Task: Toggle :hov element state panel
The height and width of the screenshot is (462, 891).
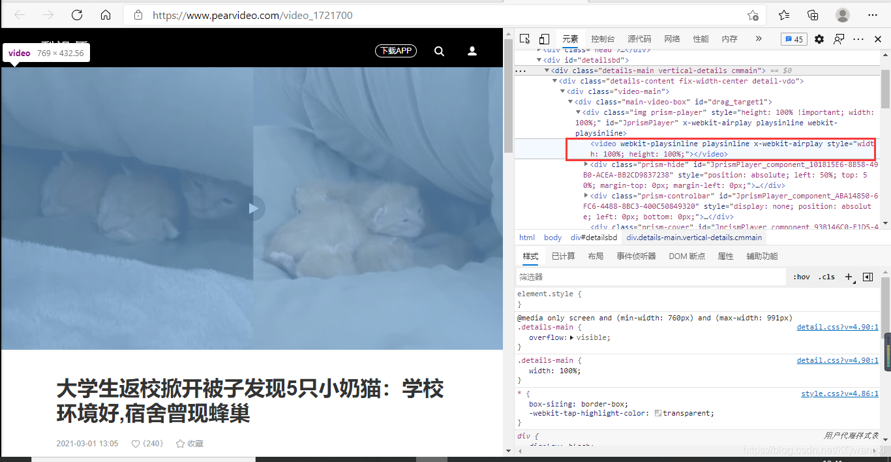Action: point(802,277)
